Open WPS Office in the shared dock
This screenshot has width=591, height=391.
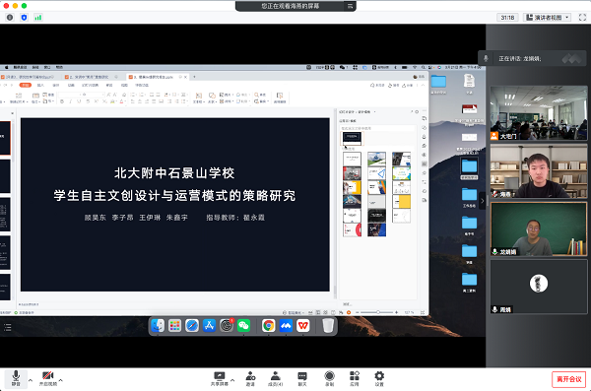pos(303,325)
